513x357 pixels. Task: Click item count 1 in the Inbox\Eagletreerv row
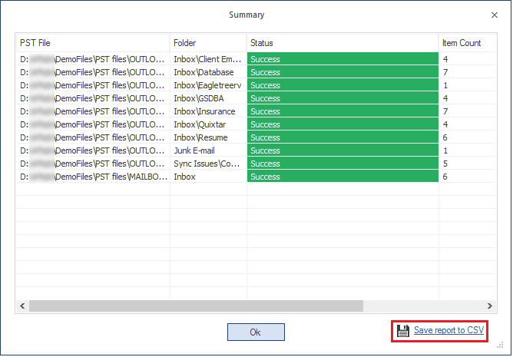pos(467,85)
